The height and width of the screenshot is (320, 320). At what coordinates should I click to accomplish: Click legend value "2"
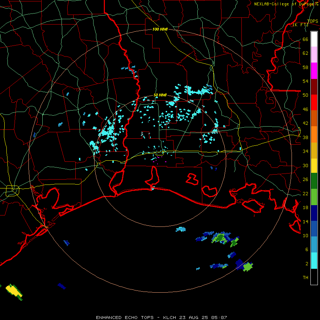click(x=307, y=264)
